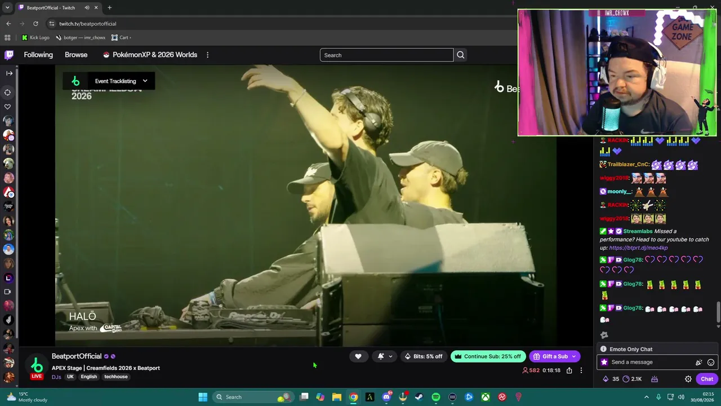The height and width of the screenshot is (406, 721).
Task: Click the Trailblazer_CnC username in chat
Action: pyautogui.click(x=628, y=165)
